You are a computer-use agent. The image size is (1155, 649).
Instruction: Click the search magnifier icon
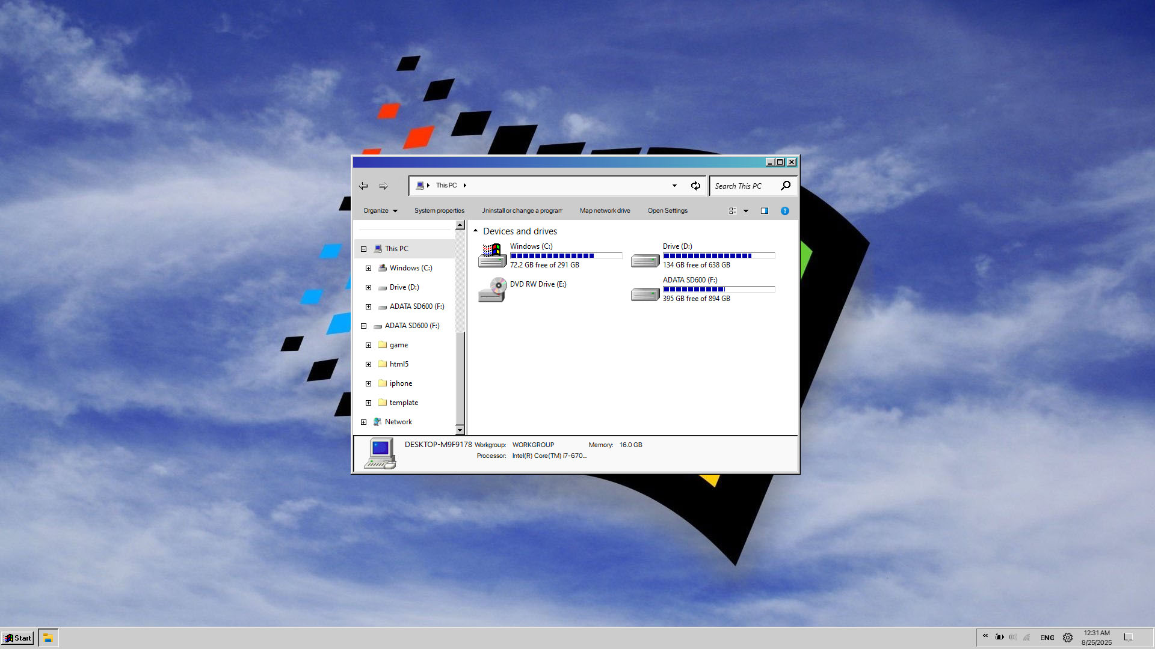click(786, 186)
